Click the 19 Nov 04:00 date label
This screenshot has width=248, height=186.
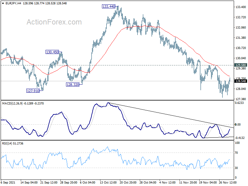(x=208, y=183)
